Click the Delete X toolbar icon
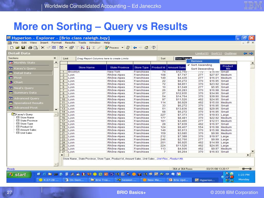Image resolution: width=264 pixels, height=198 pixels. pyautogui.click(x=43, y=48)
